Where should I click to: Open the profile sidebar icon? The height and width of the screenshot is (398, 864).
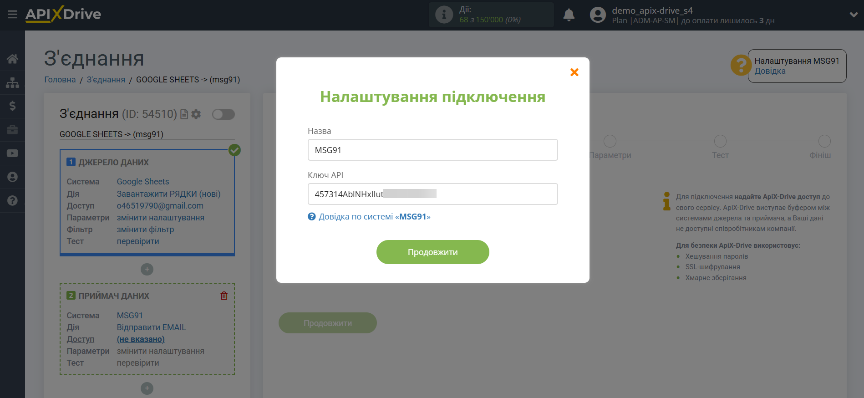12,177
